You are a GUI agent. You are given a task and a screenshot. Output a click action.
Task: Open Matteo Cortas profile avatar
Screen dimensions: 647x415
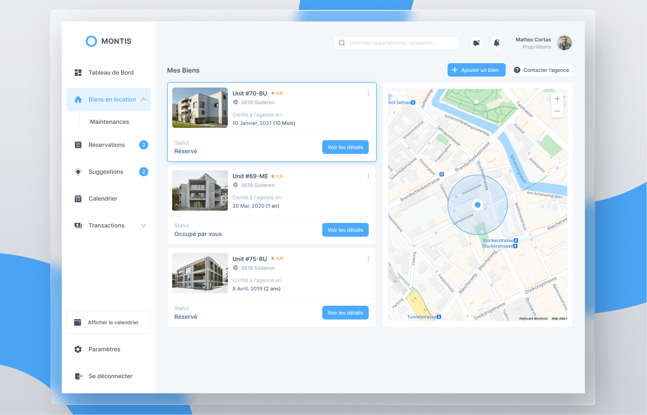point(565,43)
